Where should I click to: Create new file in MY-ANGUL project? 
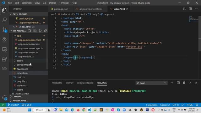(x=30, y=31)
